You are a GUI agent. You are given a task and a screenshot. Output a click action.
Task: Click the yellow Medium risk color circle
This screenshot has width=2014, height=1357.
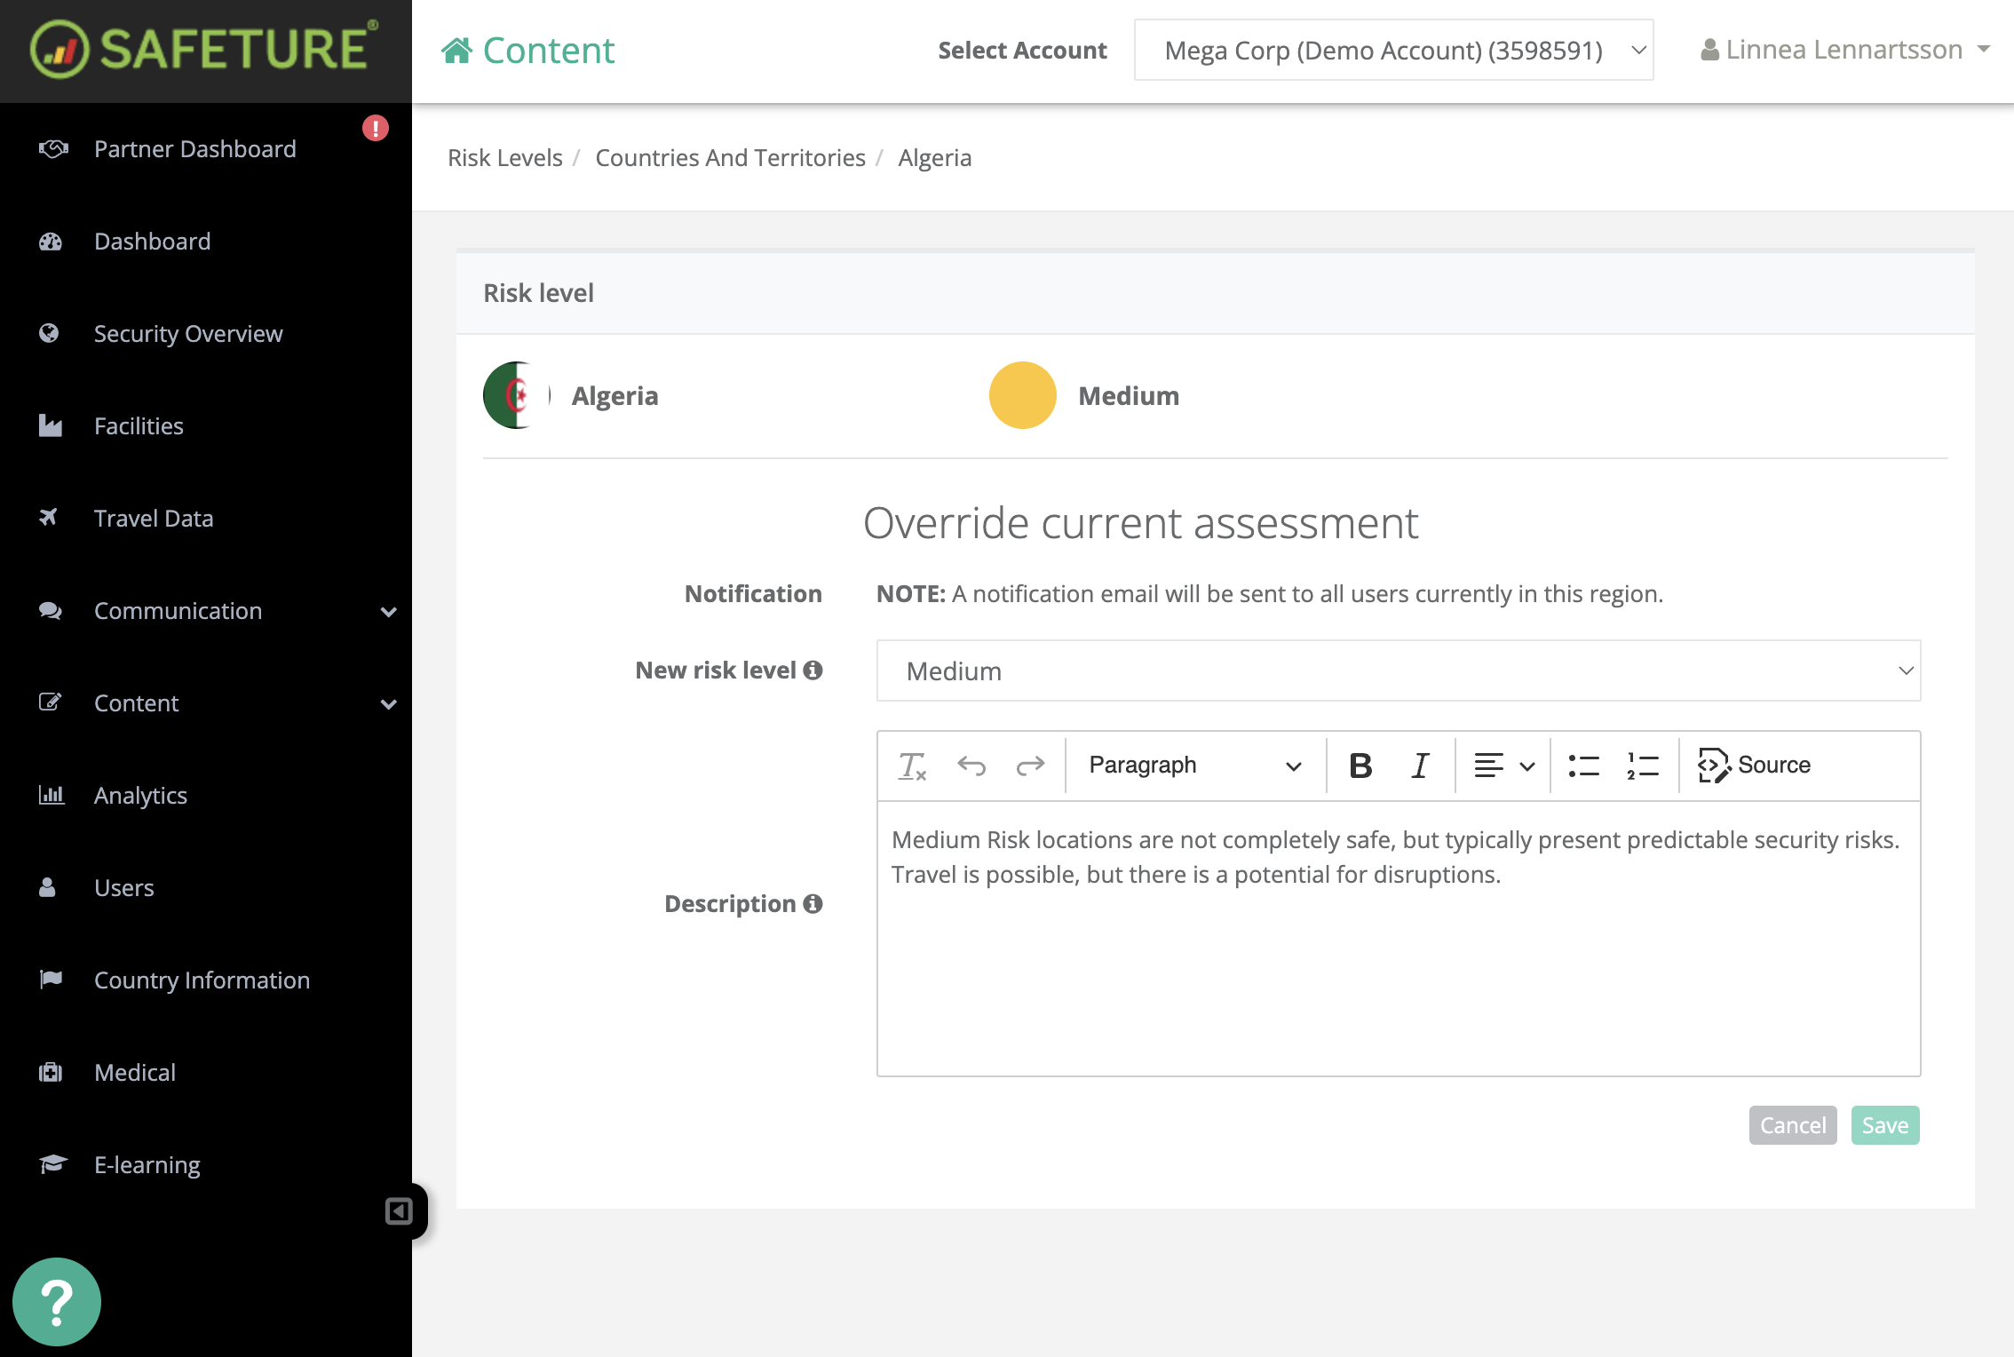tap(1022, 395)
